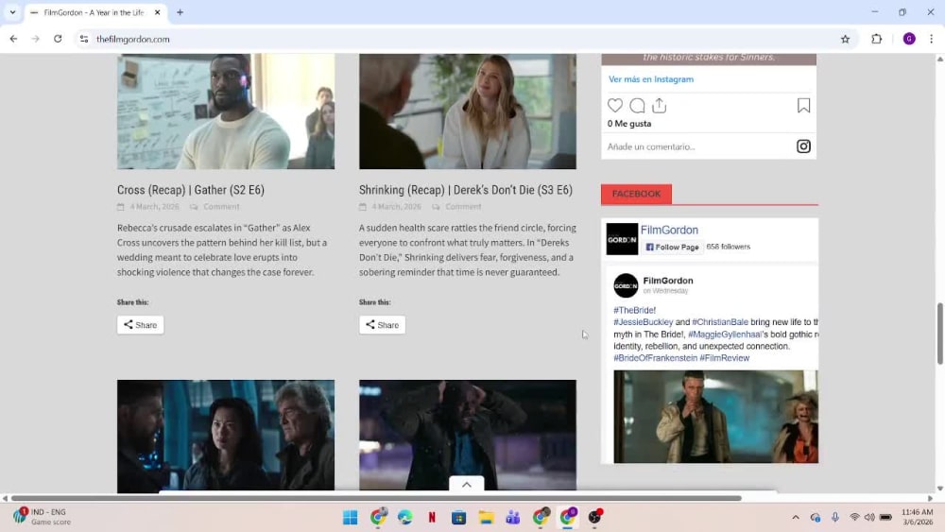Open thumbnail with three people in blue light
Image resolution: width=945 pixels, height=532 pixels.
tap(226, 435)
